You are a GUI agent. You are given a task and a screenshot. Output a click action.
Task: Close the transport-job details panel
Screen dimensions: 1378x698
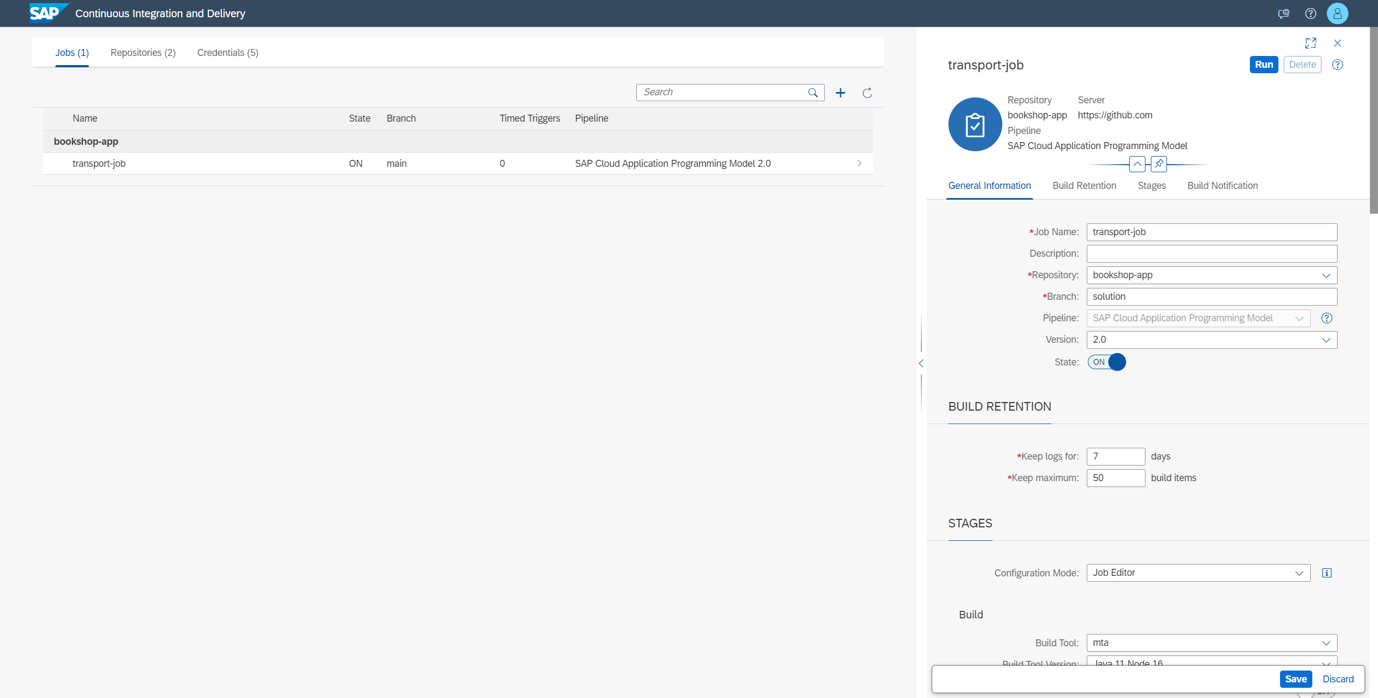[x=1338, y=43]
